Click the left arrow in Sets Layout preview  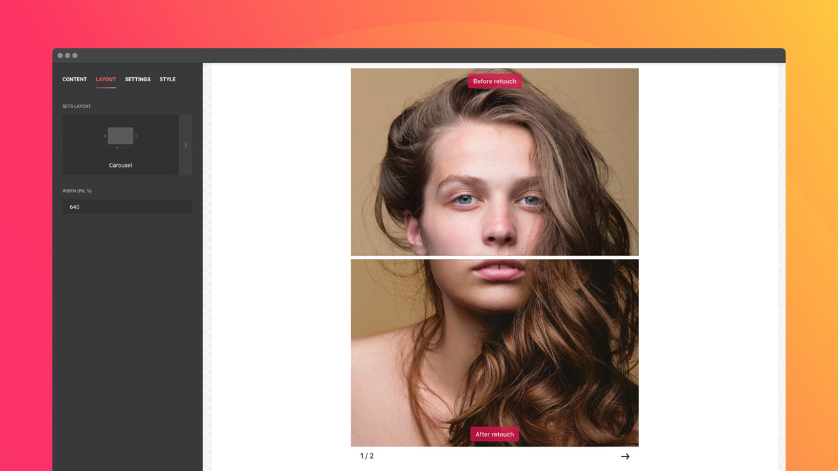click(x=105, y=136)
